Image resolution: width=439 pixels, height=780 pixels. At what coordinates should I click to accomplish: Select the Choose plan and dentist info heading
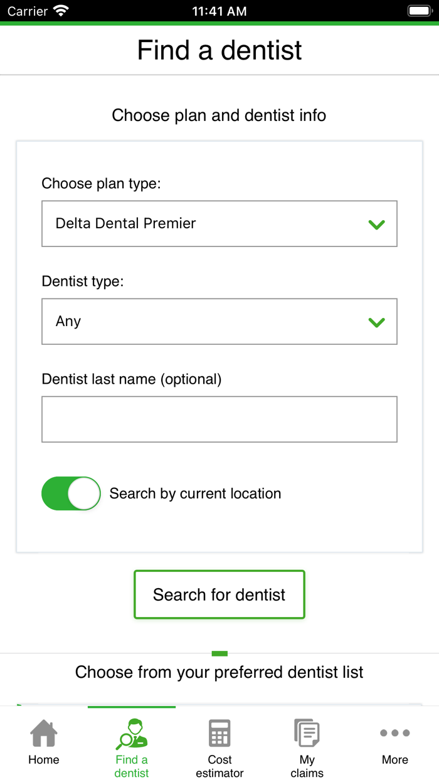[219, 115]
